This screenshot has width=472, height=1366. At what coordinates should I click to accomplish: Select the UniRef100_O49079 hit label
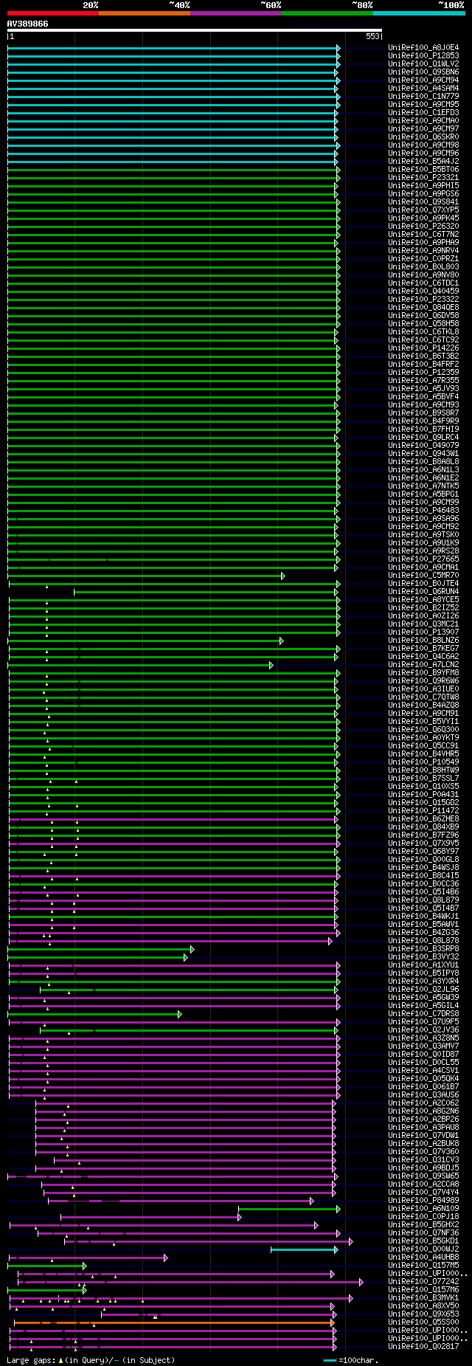[423, 446]
